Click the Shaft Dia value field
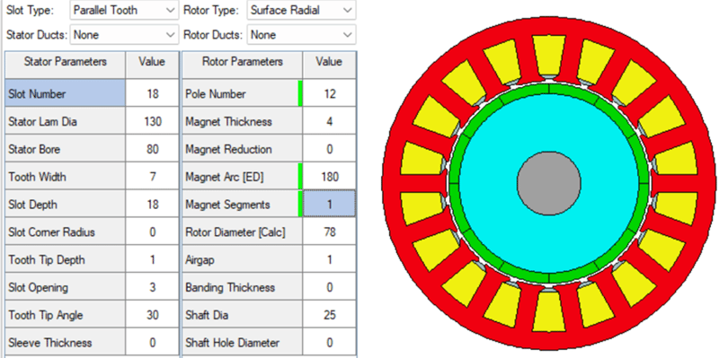 coord(329,315)
